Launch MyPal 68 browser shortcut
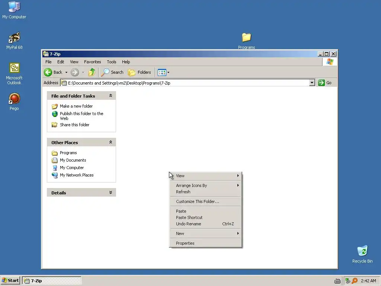This screenshot has width=381, height=286. click(14, 41)
